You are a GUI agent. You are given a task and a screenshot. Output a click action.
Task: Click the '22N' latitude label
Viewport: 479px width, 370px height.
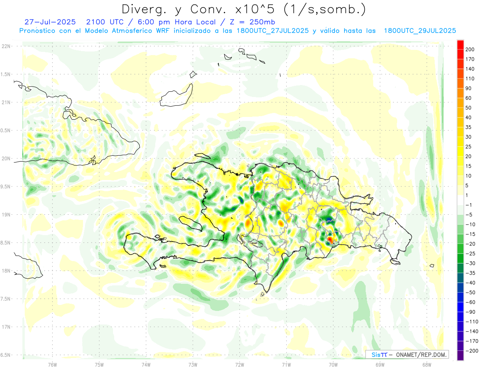(x=6, y=46)
